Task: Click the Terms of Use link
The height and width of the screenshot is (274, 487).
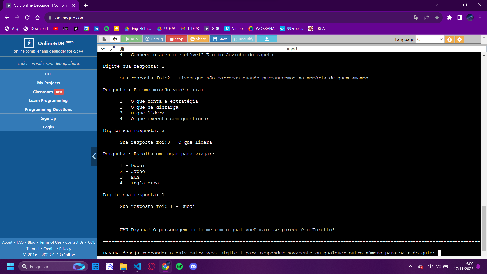Action: 50,242
